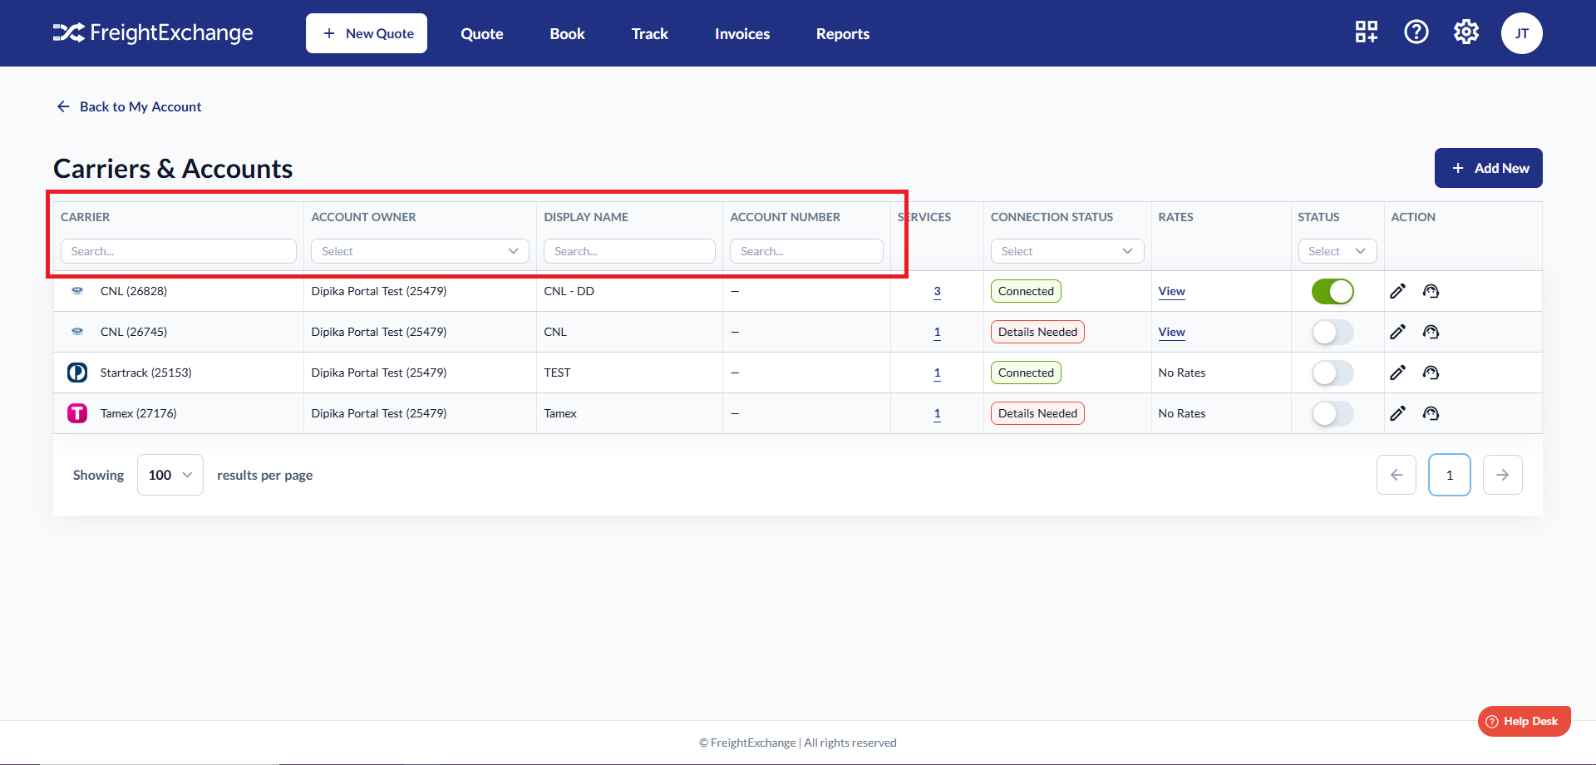Click the CNL (26828) carrier logo icon
The width and height of the screenshot is (1596, 765).
tap(77, 291)
